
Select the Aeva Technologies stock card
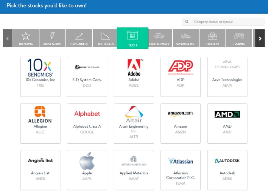(227, 77)
